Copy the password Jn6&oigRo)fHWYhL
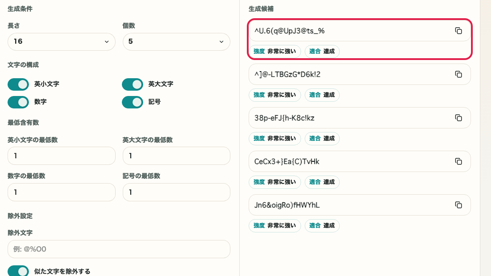This screenshot has width=491, height=276. 459,204
